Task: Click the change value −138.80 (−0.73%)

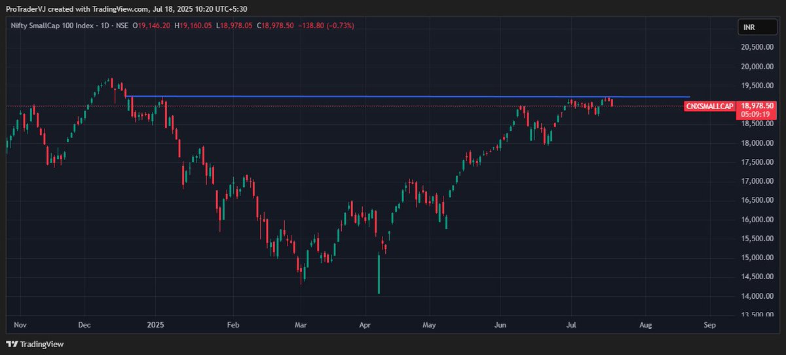Action: coord(326,25)
